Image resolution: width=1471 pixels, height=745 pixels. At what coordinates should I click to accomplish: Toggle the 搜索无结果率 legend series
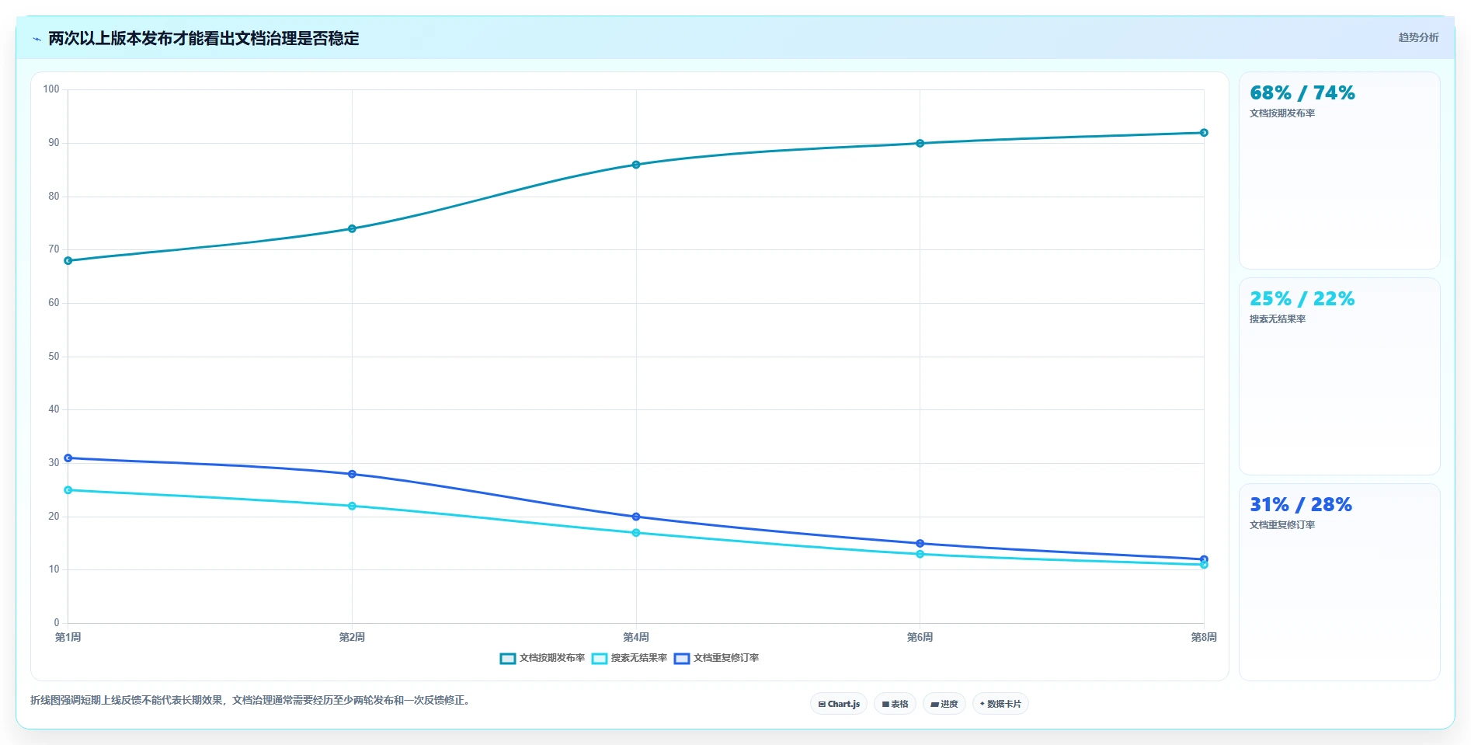(630, 658)
